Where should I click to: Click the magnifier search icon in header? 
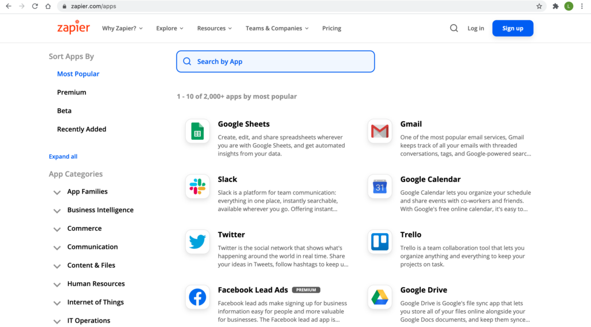[x=454, y=28]
